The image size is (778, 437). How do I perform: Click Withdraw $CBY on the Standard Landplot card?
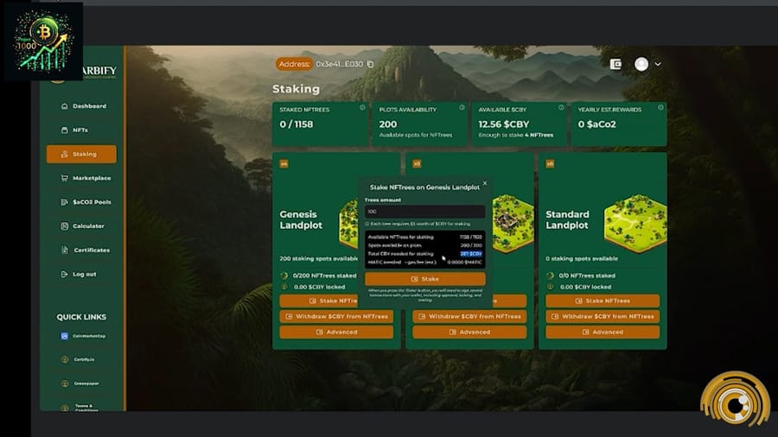coord(603,316)
